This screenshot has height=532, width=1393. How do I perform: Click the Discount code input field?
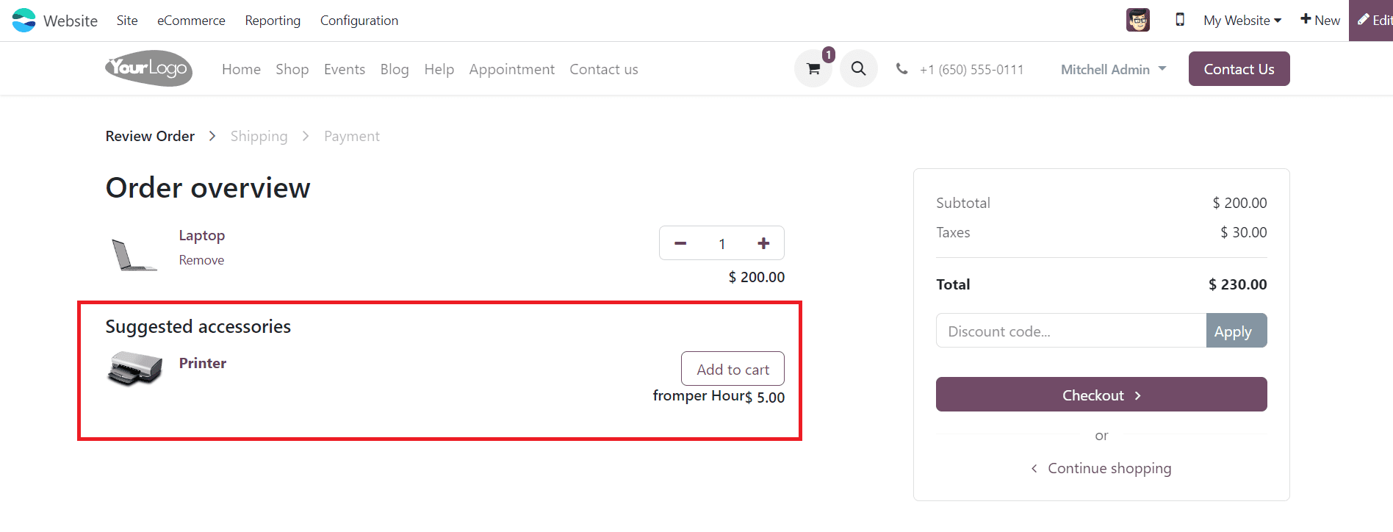[1071, 331]
